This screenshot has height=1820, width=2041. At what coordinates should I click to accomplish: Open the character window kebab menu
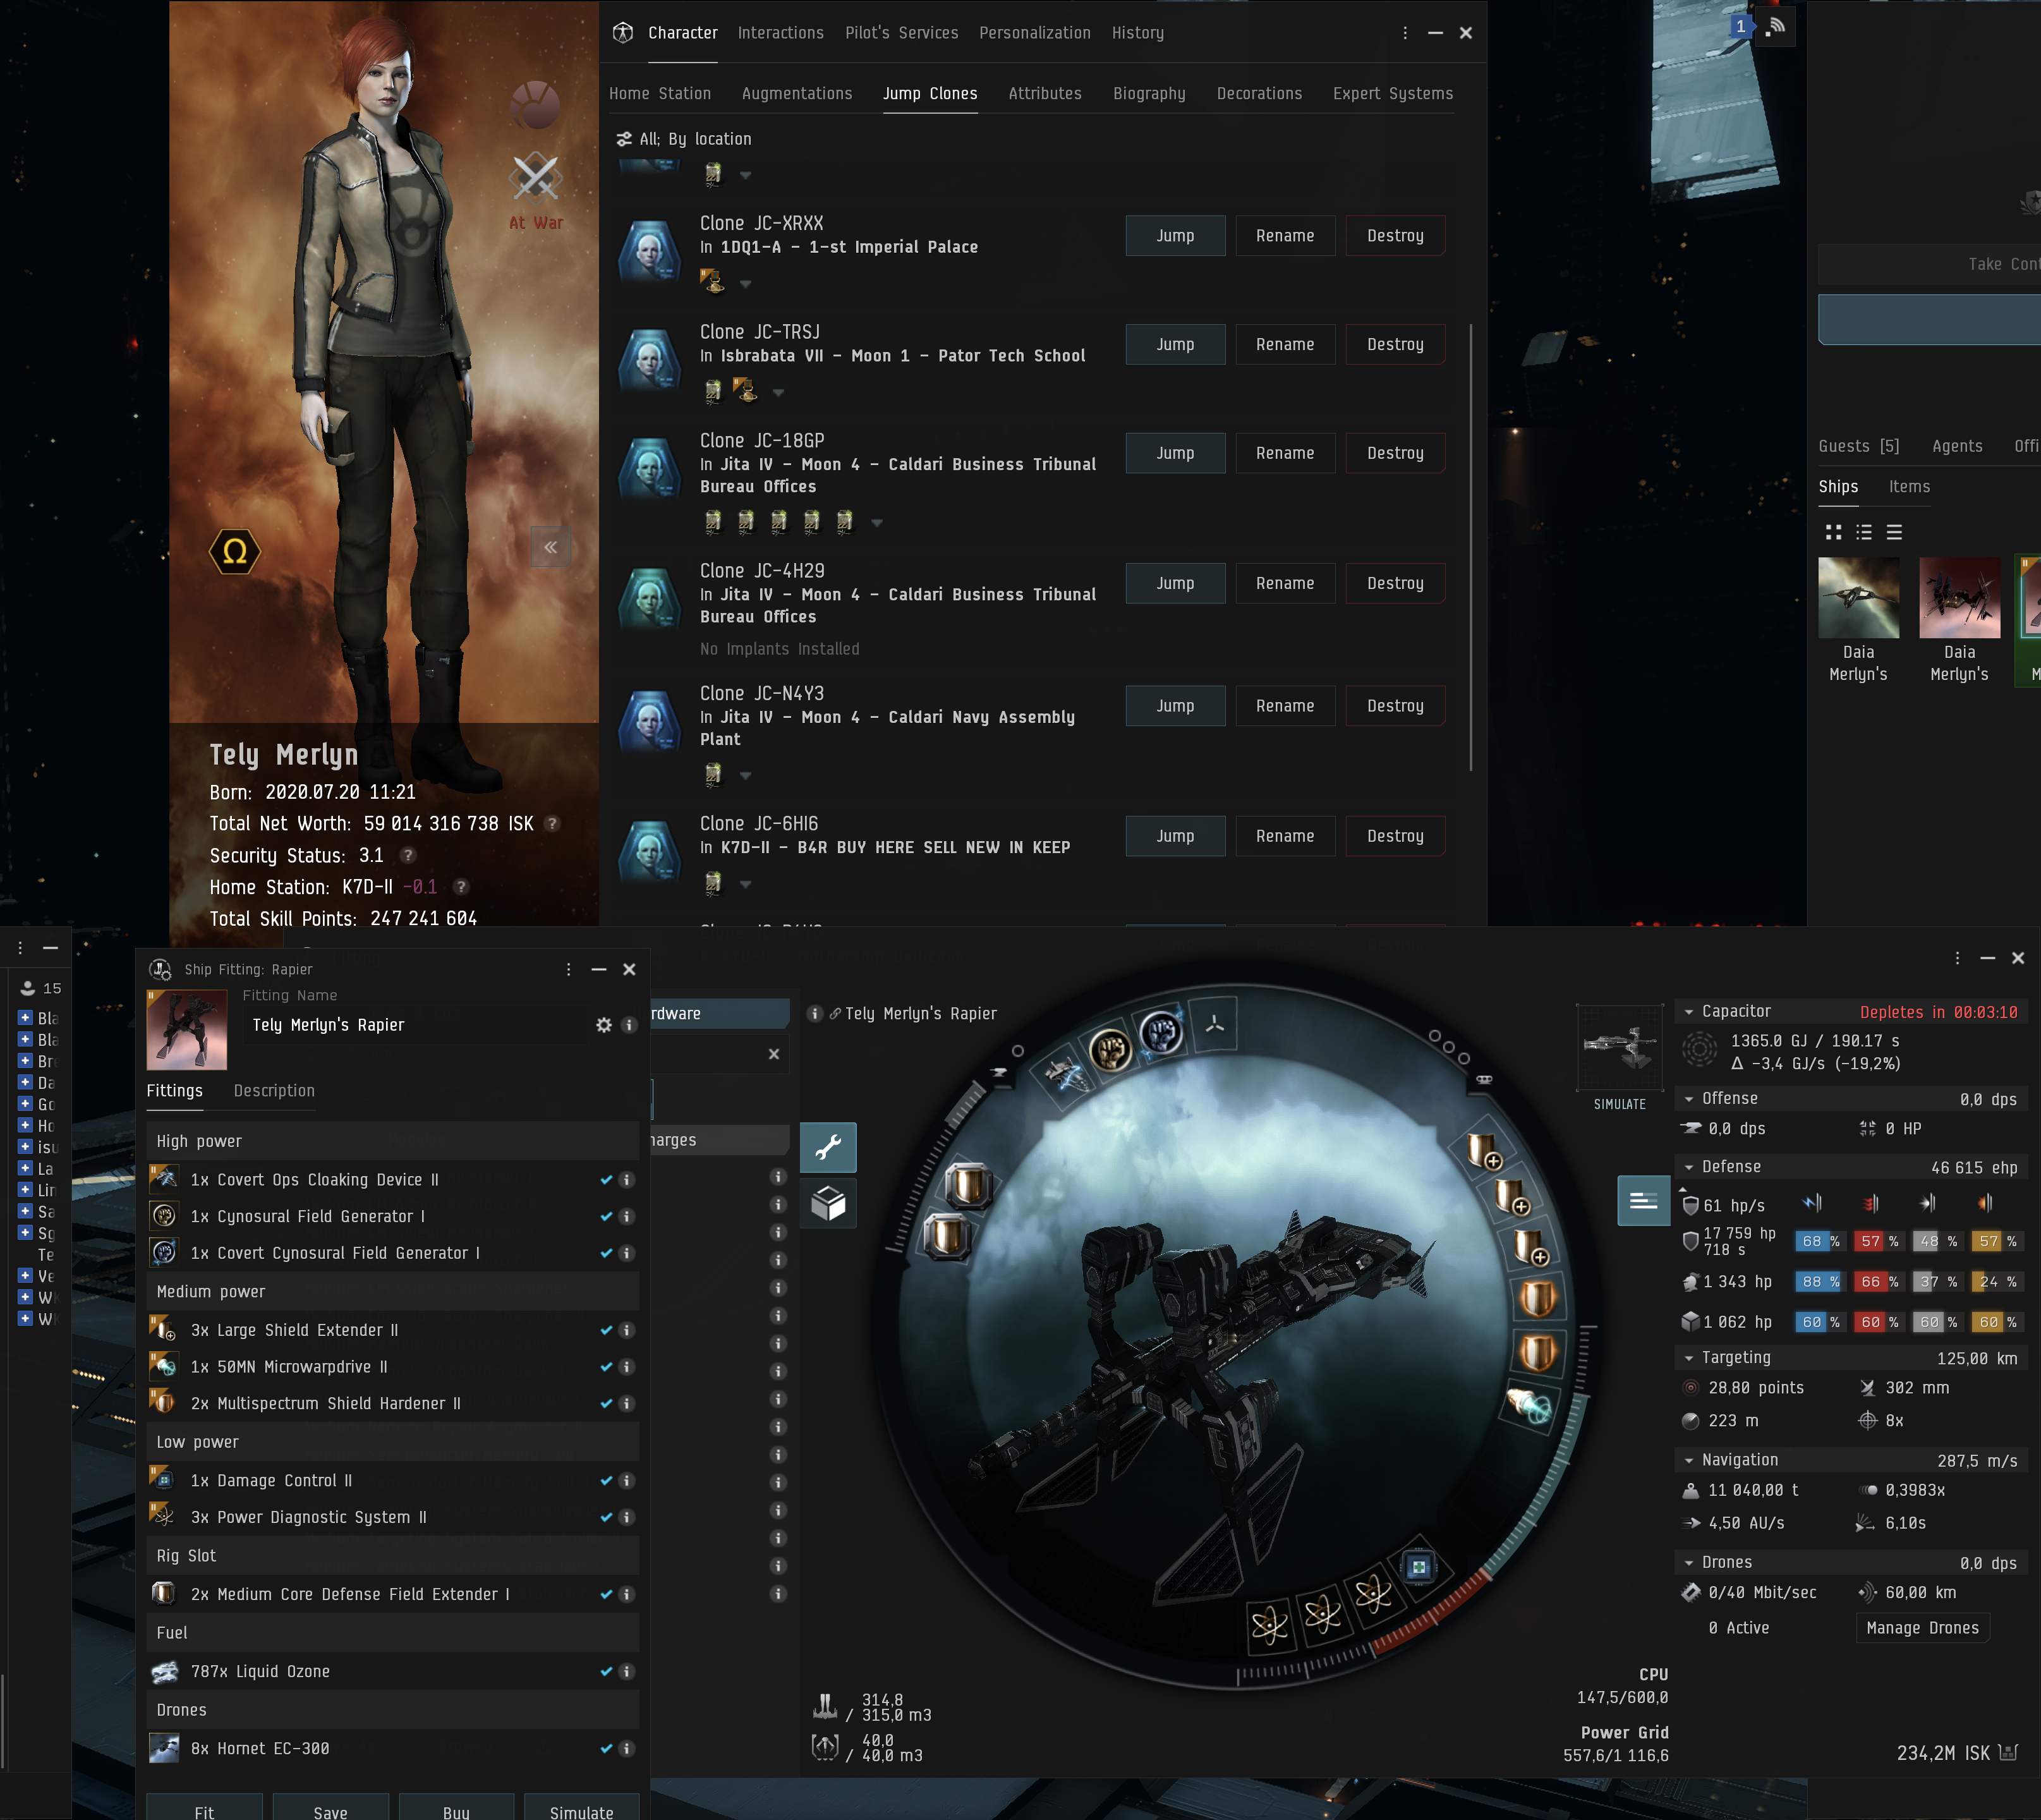click(1405, 33)
